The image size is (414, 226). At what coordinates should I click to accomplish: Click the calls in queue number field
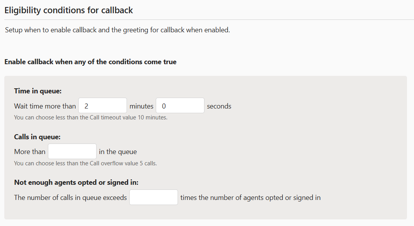(x=72, y=152)
